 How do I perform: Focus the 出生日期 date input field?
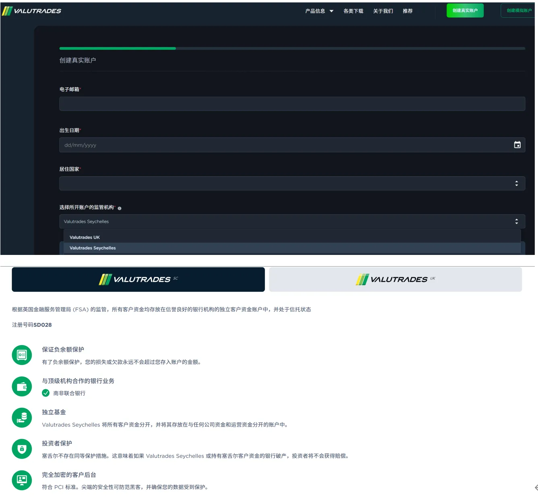click(292, 145)
